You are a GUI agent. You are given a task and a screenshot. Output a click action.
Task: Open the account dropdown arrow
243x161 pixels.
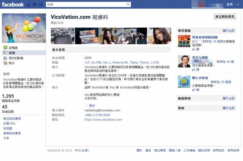[238, 5]
